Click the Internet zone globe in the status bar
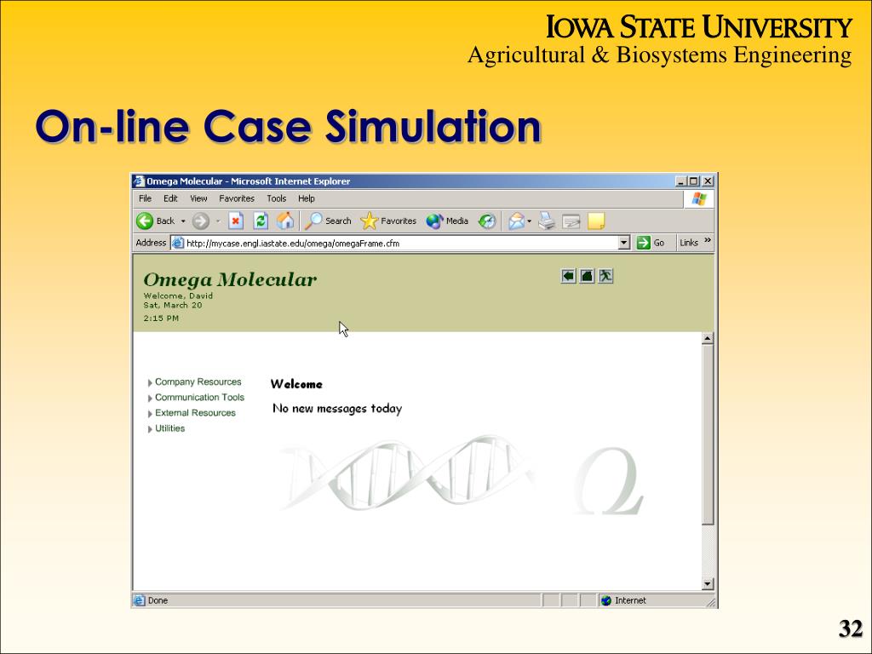872x654 pixels. [606, 600]
